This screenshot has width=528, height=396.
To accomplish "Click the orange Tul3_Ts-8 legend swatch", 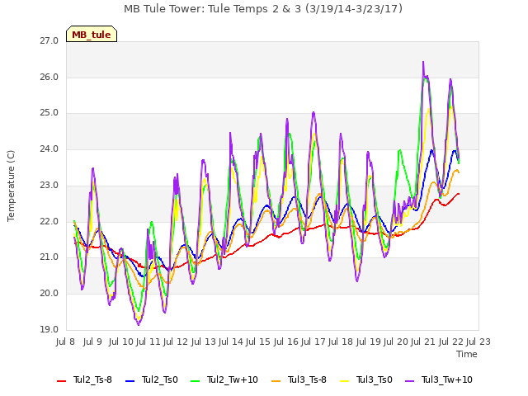I will click(276, 381).
